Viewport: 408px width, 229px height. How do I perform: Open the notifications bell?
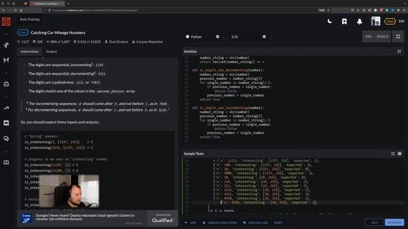pyautogui.click(x=360, y=21)
